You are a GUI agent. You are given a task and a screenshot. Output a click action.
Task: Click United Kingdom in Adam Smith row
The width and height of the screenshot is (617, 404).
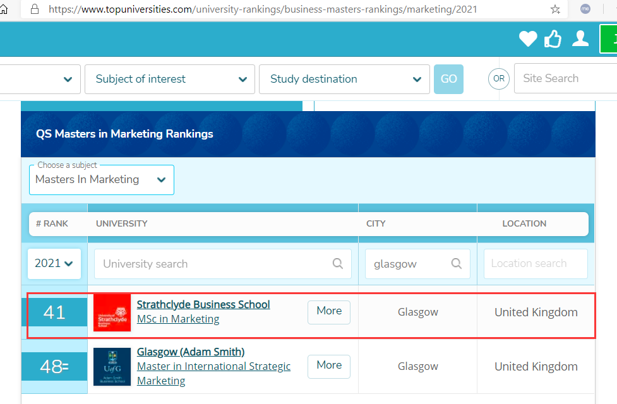536,367
